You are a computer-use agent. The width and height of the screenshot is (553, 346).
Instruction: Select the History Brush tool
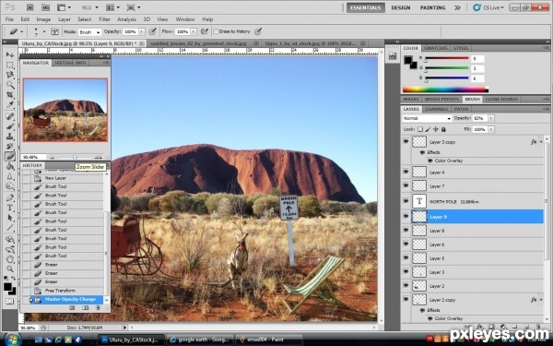[9, 146]
